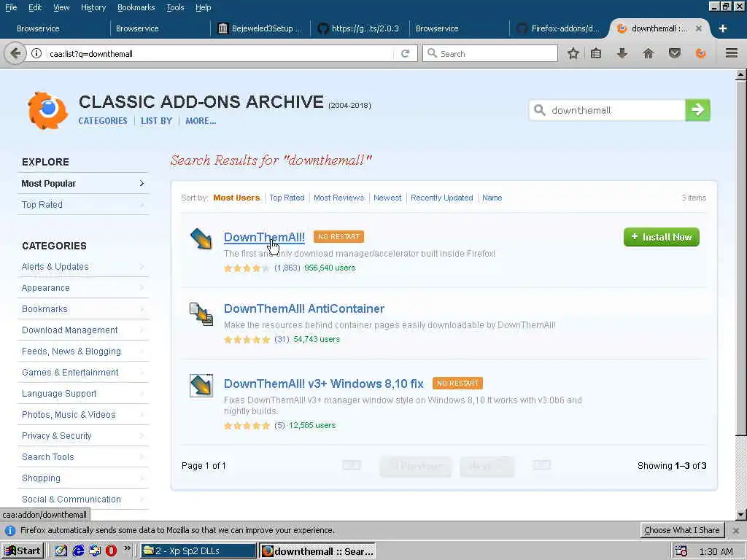Image resolution: width=747 pixels, height=560 pixels.
Task: Focus the browser Search box
Action: [x=489, y=53]
